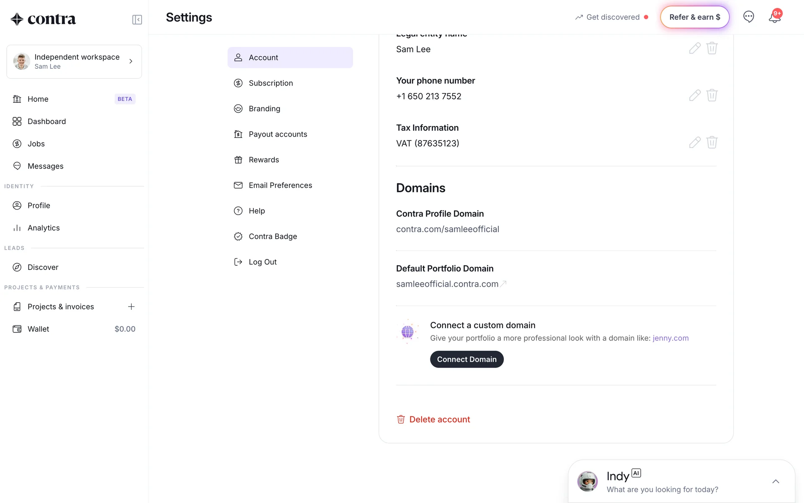804x503 pixels.
Task: Click the Connect Domain button
Action: (466, 359)
